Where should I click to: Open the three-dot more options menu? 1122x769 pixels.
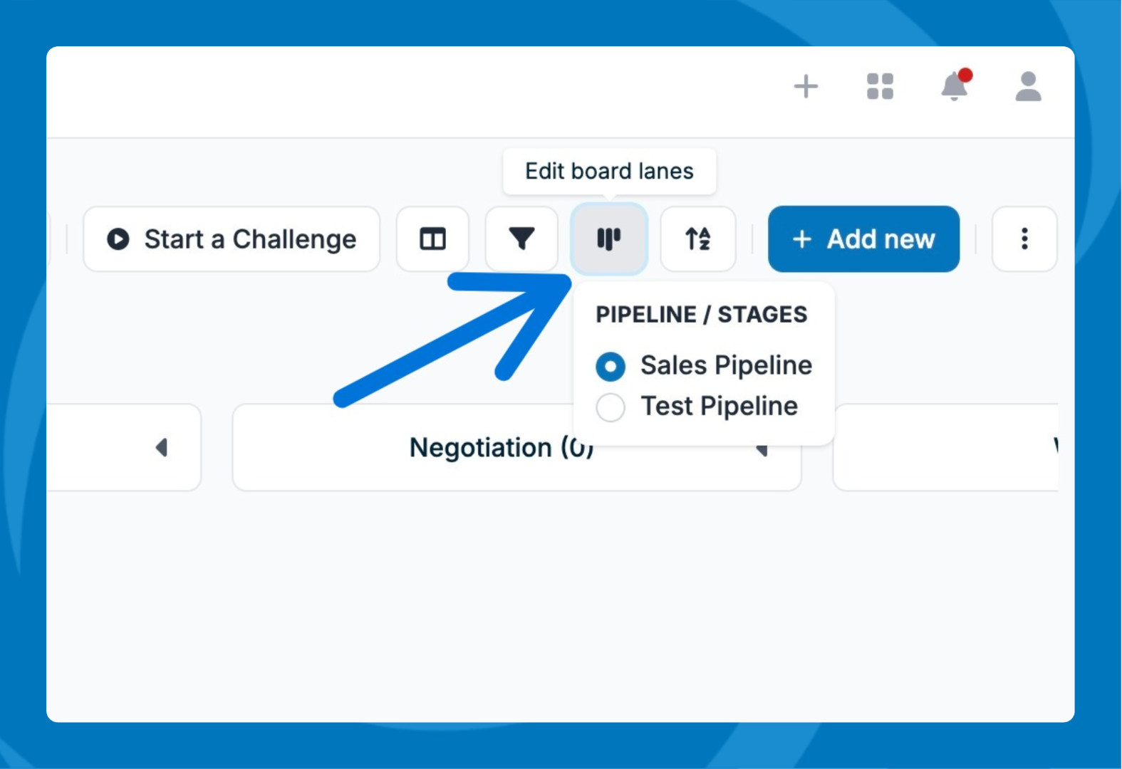coord(1024,239)
